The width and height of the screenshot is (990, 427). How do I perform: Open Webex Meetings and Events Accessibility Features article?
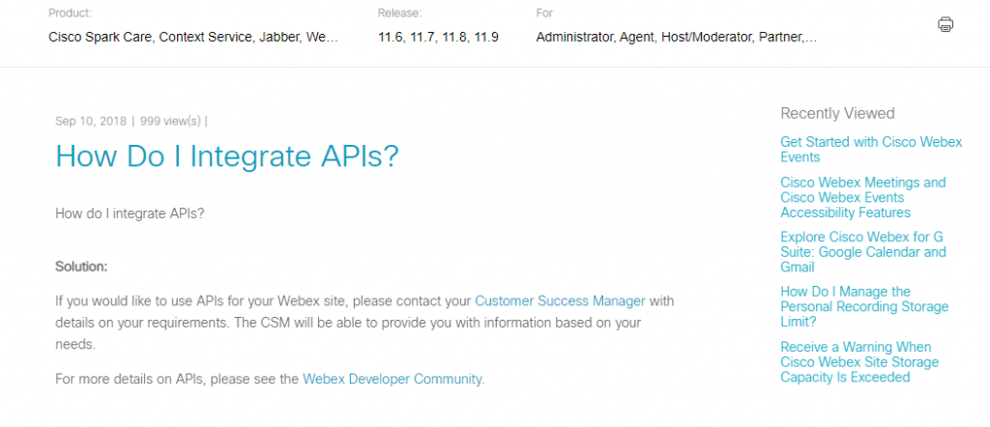(x=863, y=197)
